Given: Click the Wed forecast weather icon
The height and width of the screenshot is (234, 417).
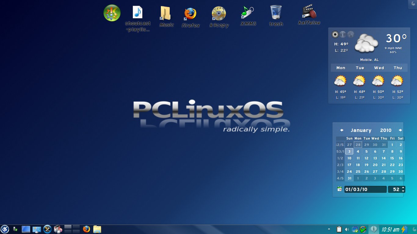Looking at the screenshot, I should tap(378, 81).
